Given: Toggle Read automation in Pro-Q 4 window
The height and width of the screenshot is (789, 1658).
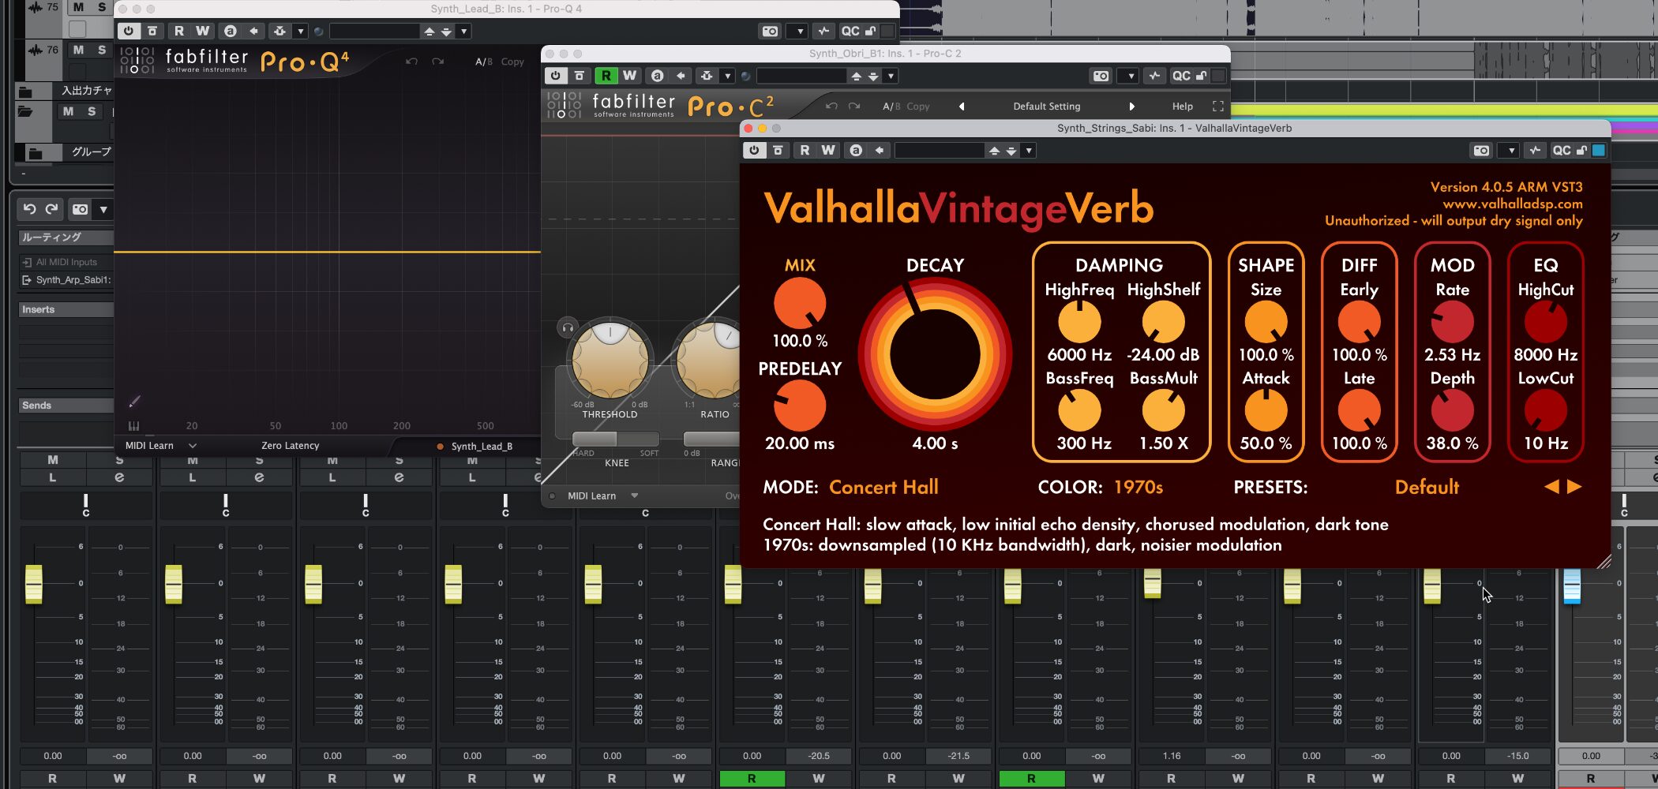Looking at the screenshot, I should click(178, 31).
